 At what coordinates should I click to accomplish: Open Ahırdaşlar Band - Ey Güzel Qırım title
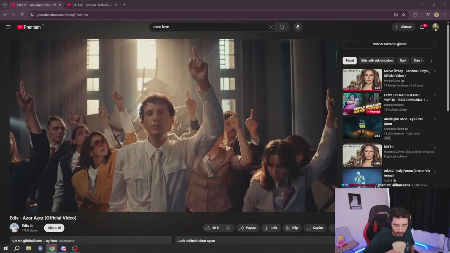[403, 121]
